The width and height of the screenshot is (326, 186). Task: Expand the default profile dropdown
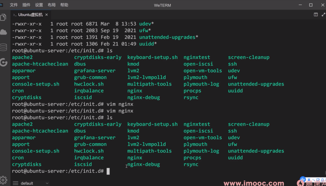[35, 183]
